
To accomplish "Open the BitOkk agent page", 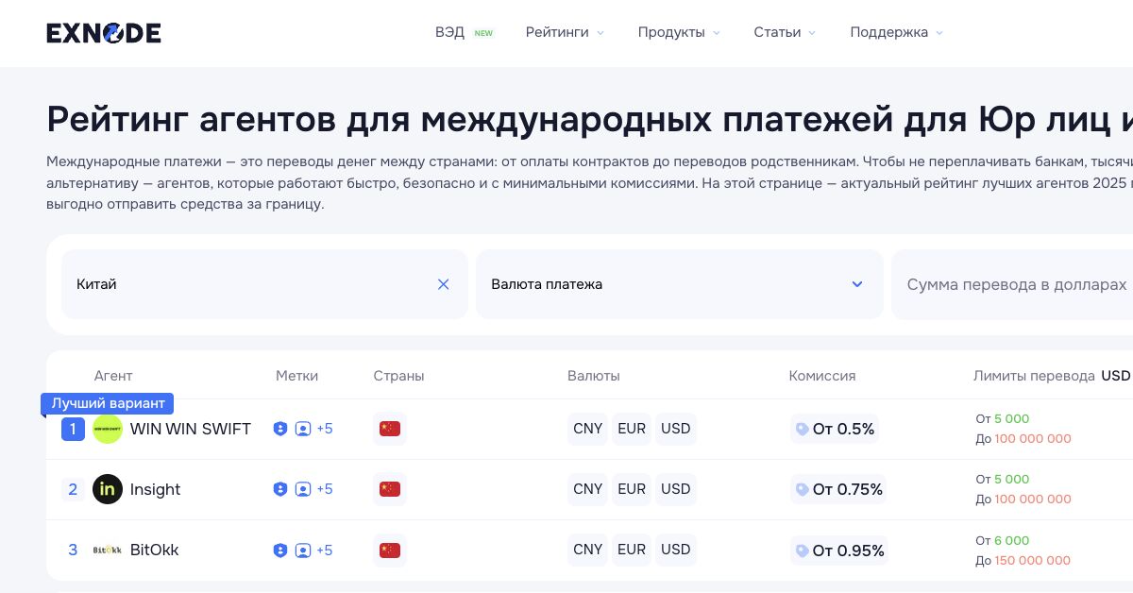I will point(154,550).
